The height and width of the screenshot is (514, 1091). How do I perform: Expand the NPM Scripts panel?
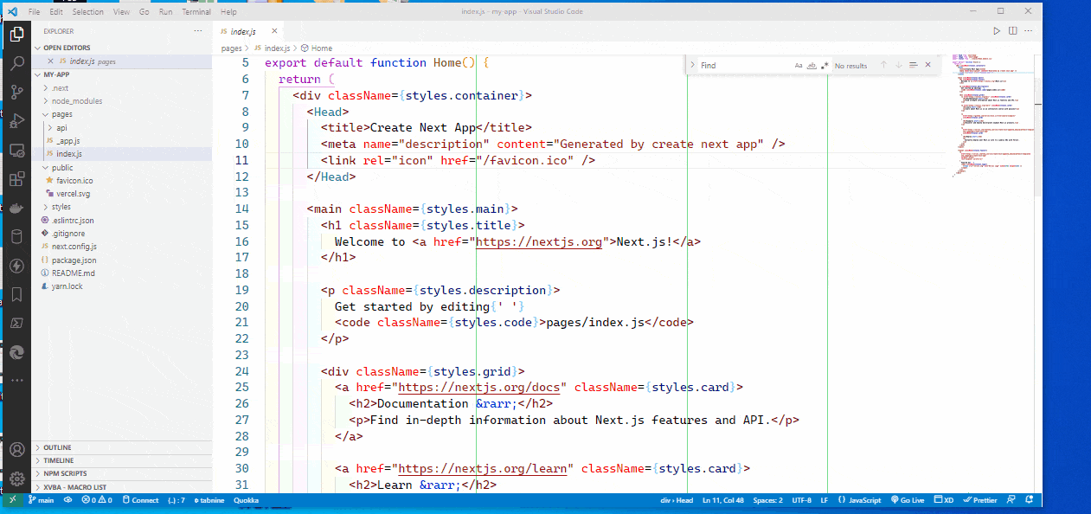[121, 473]
